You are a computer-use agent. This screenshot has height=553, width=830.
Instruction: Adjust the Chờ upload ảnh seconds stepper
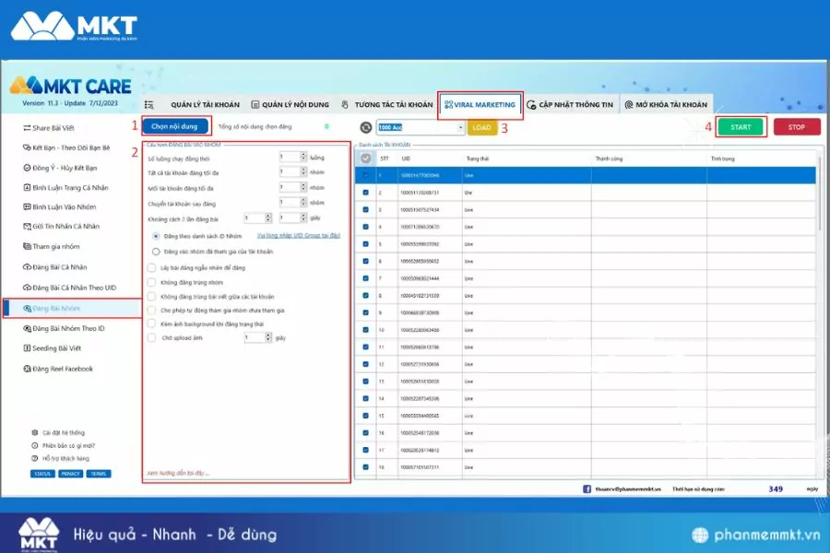click(x=267, y=337)
